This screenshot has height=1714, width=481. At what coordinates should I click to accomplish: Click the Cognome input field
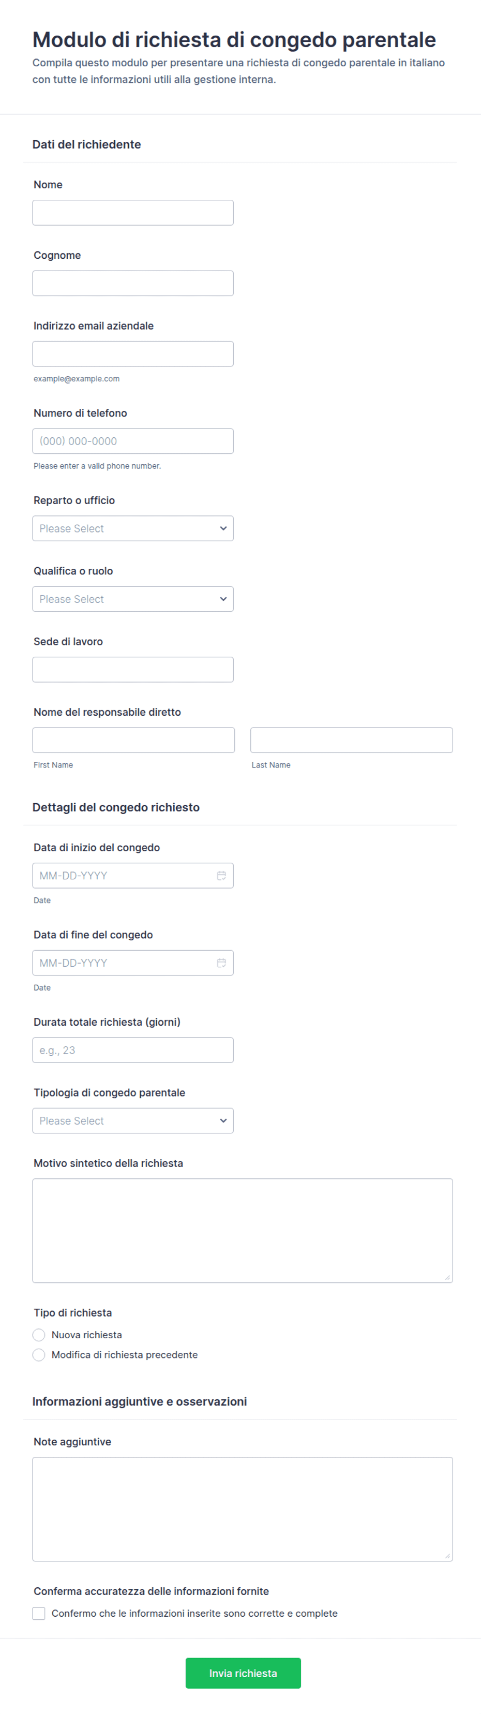point(133,284)
